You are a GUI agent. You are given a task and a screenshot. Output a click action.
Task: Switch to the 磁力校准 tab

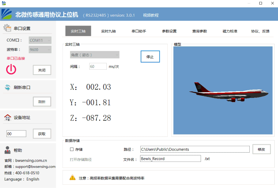click(x=230, y=31)
